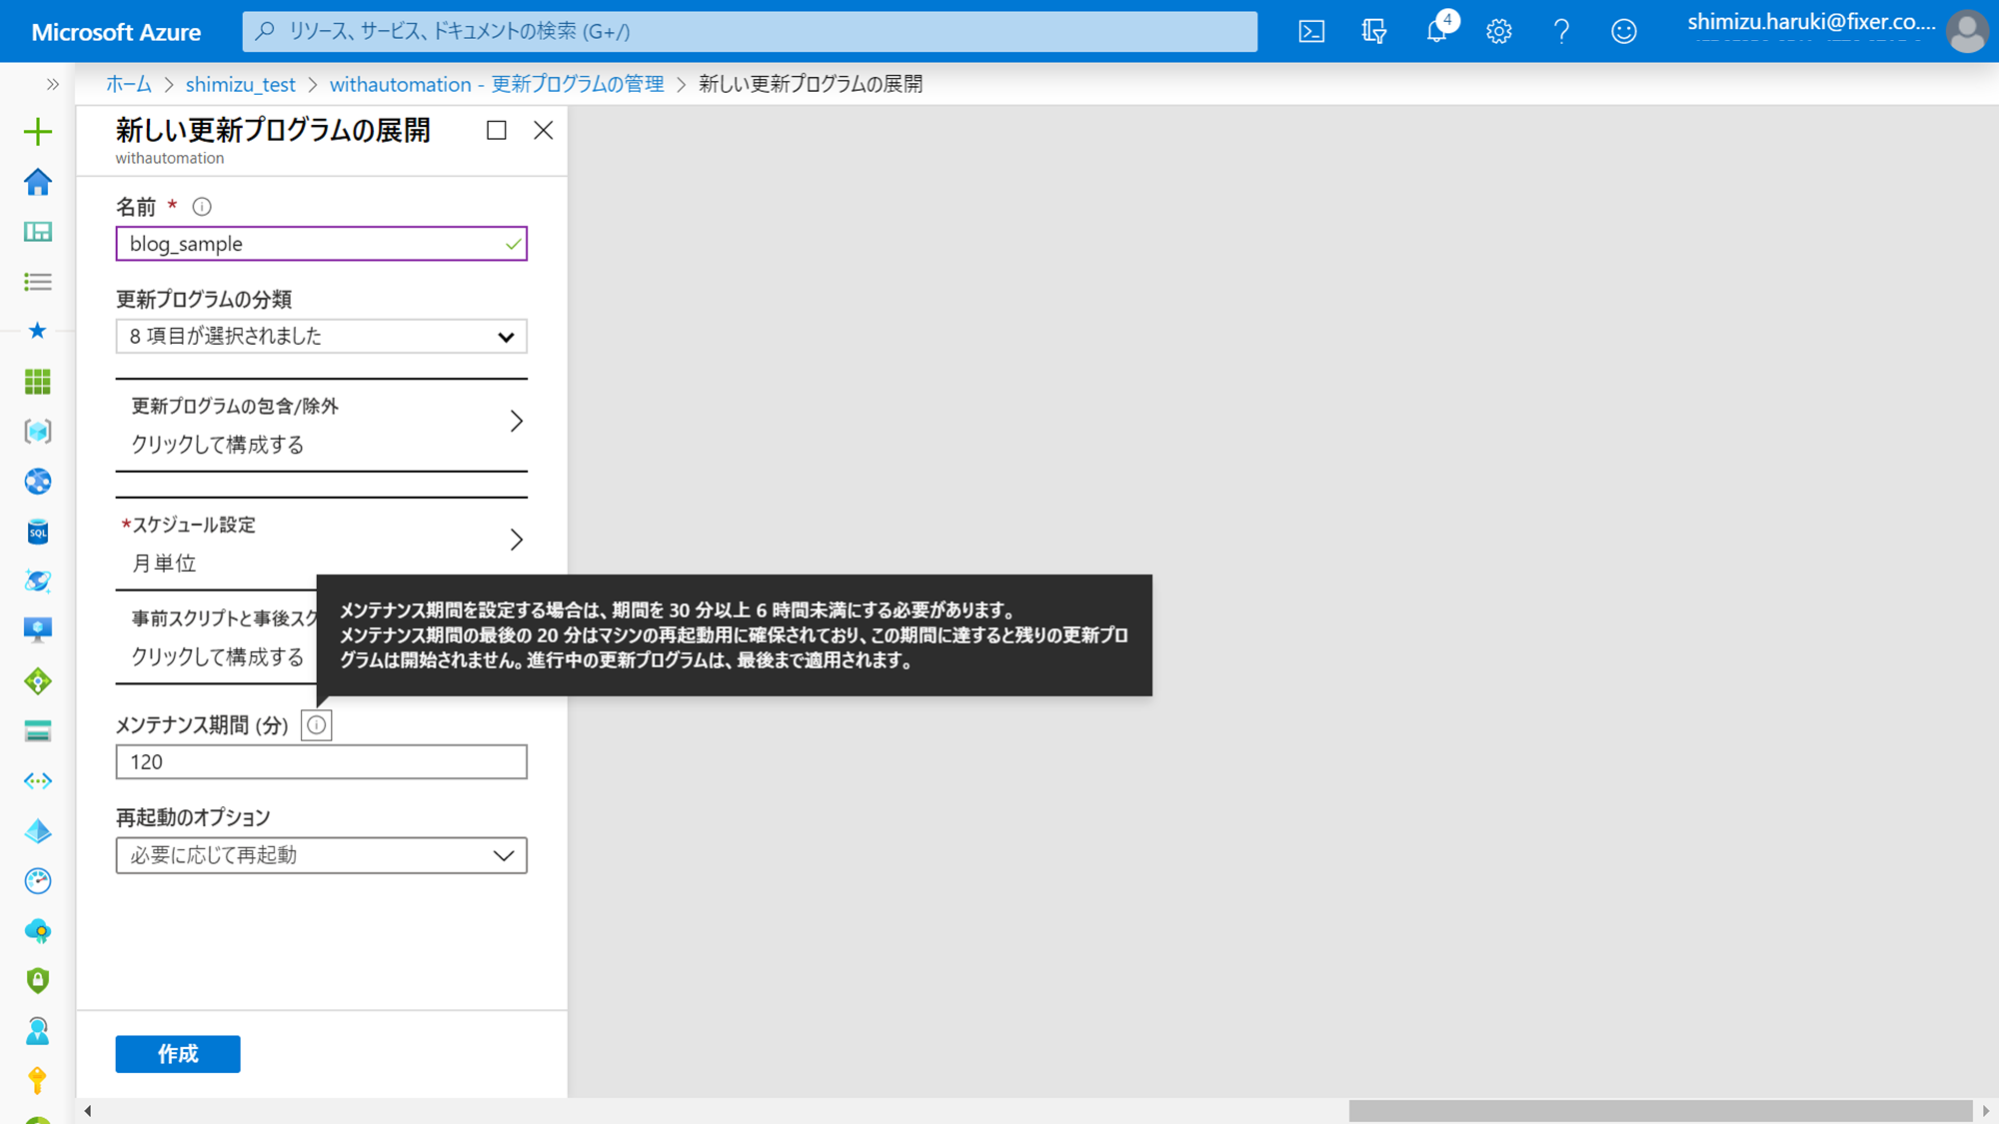The height and width of the screenshot is (1124, 1999).
Task: Click the help question mark icon
Action: click(1560, 31)
